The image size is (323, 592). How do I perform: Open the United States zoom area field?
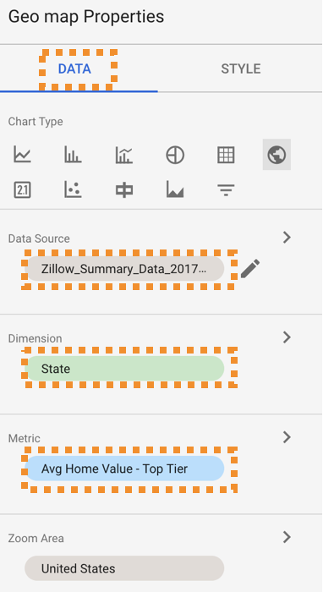point(124,568)
